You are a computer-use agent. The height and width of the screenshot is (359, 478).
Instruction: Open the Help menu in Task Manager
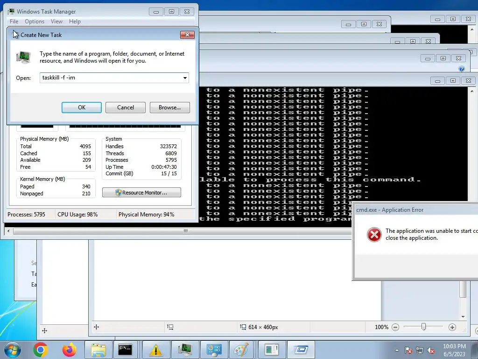(75, 22)
